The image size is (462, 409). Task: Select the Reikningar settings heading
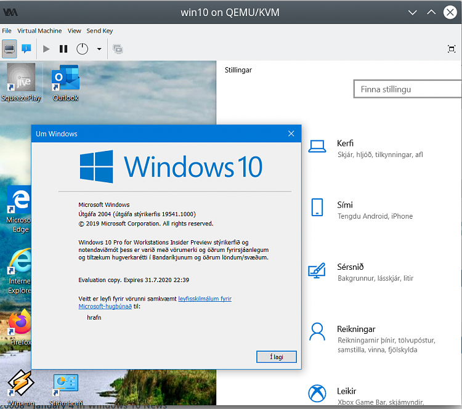pos(356,329)
